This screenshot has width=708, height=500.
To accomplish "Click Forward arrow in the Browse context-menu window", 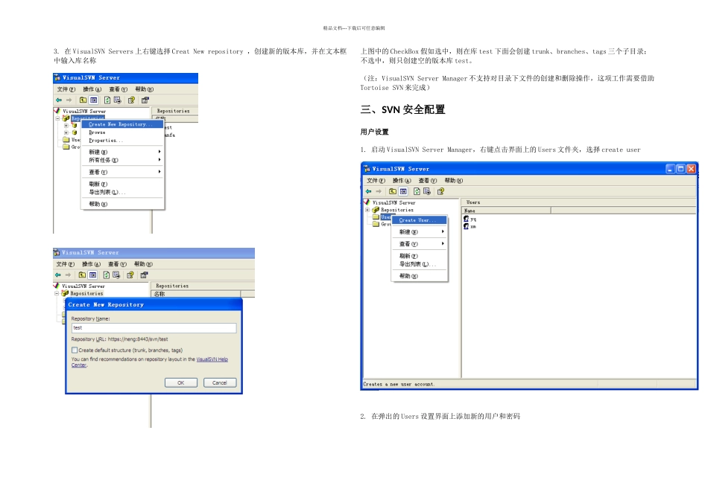I will click(x=69, y=100).
